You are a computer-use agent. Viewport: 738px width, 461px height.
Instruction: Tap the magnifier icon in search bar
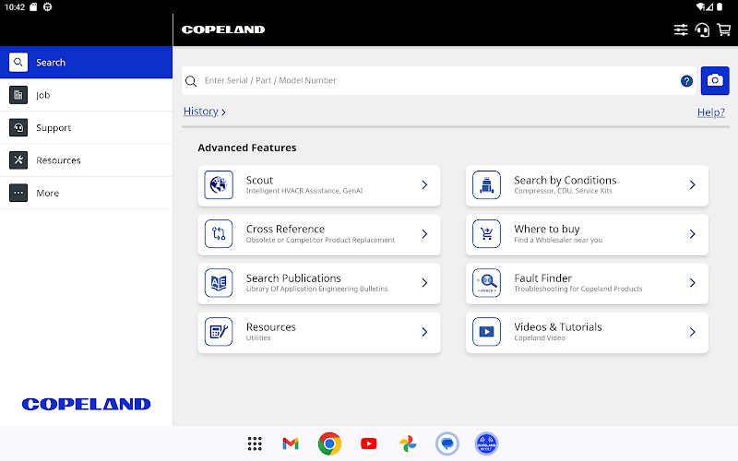(191, 81)
